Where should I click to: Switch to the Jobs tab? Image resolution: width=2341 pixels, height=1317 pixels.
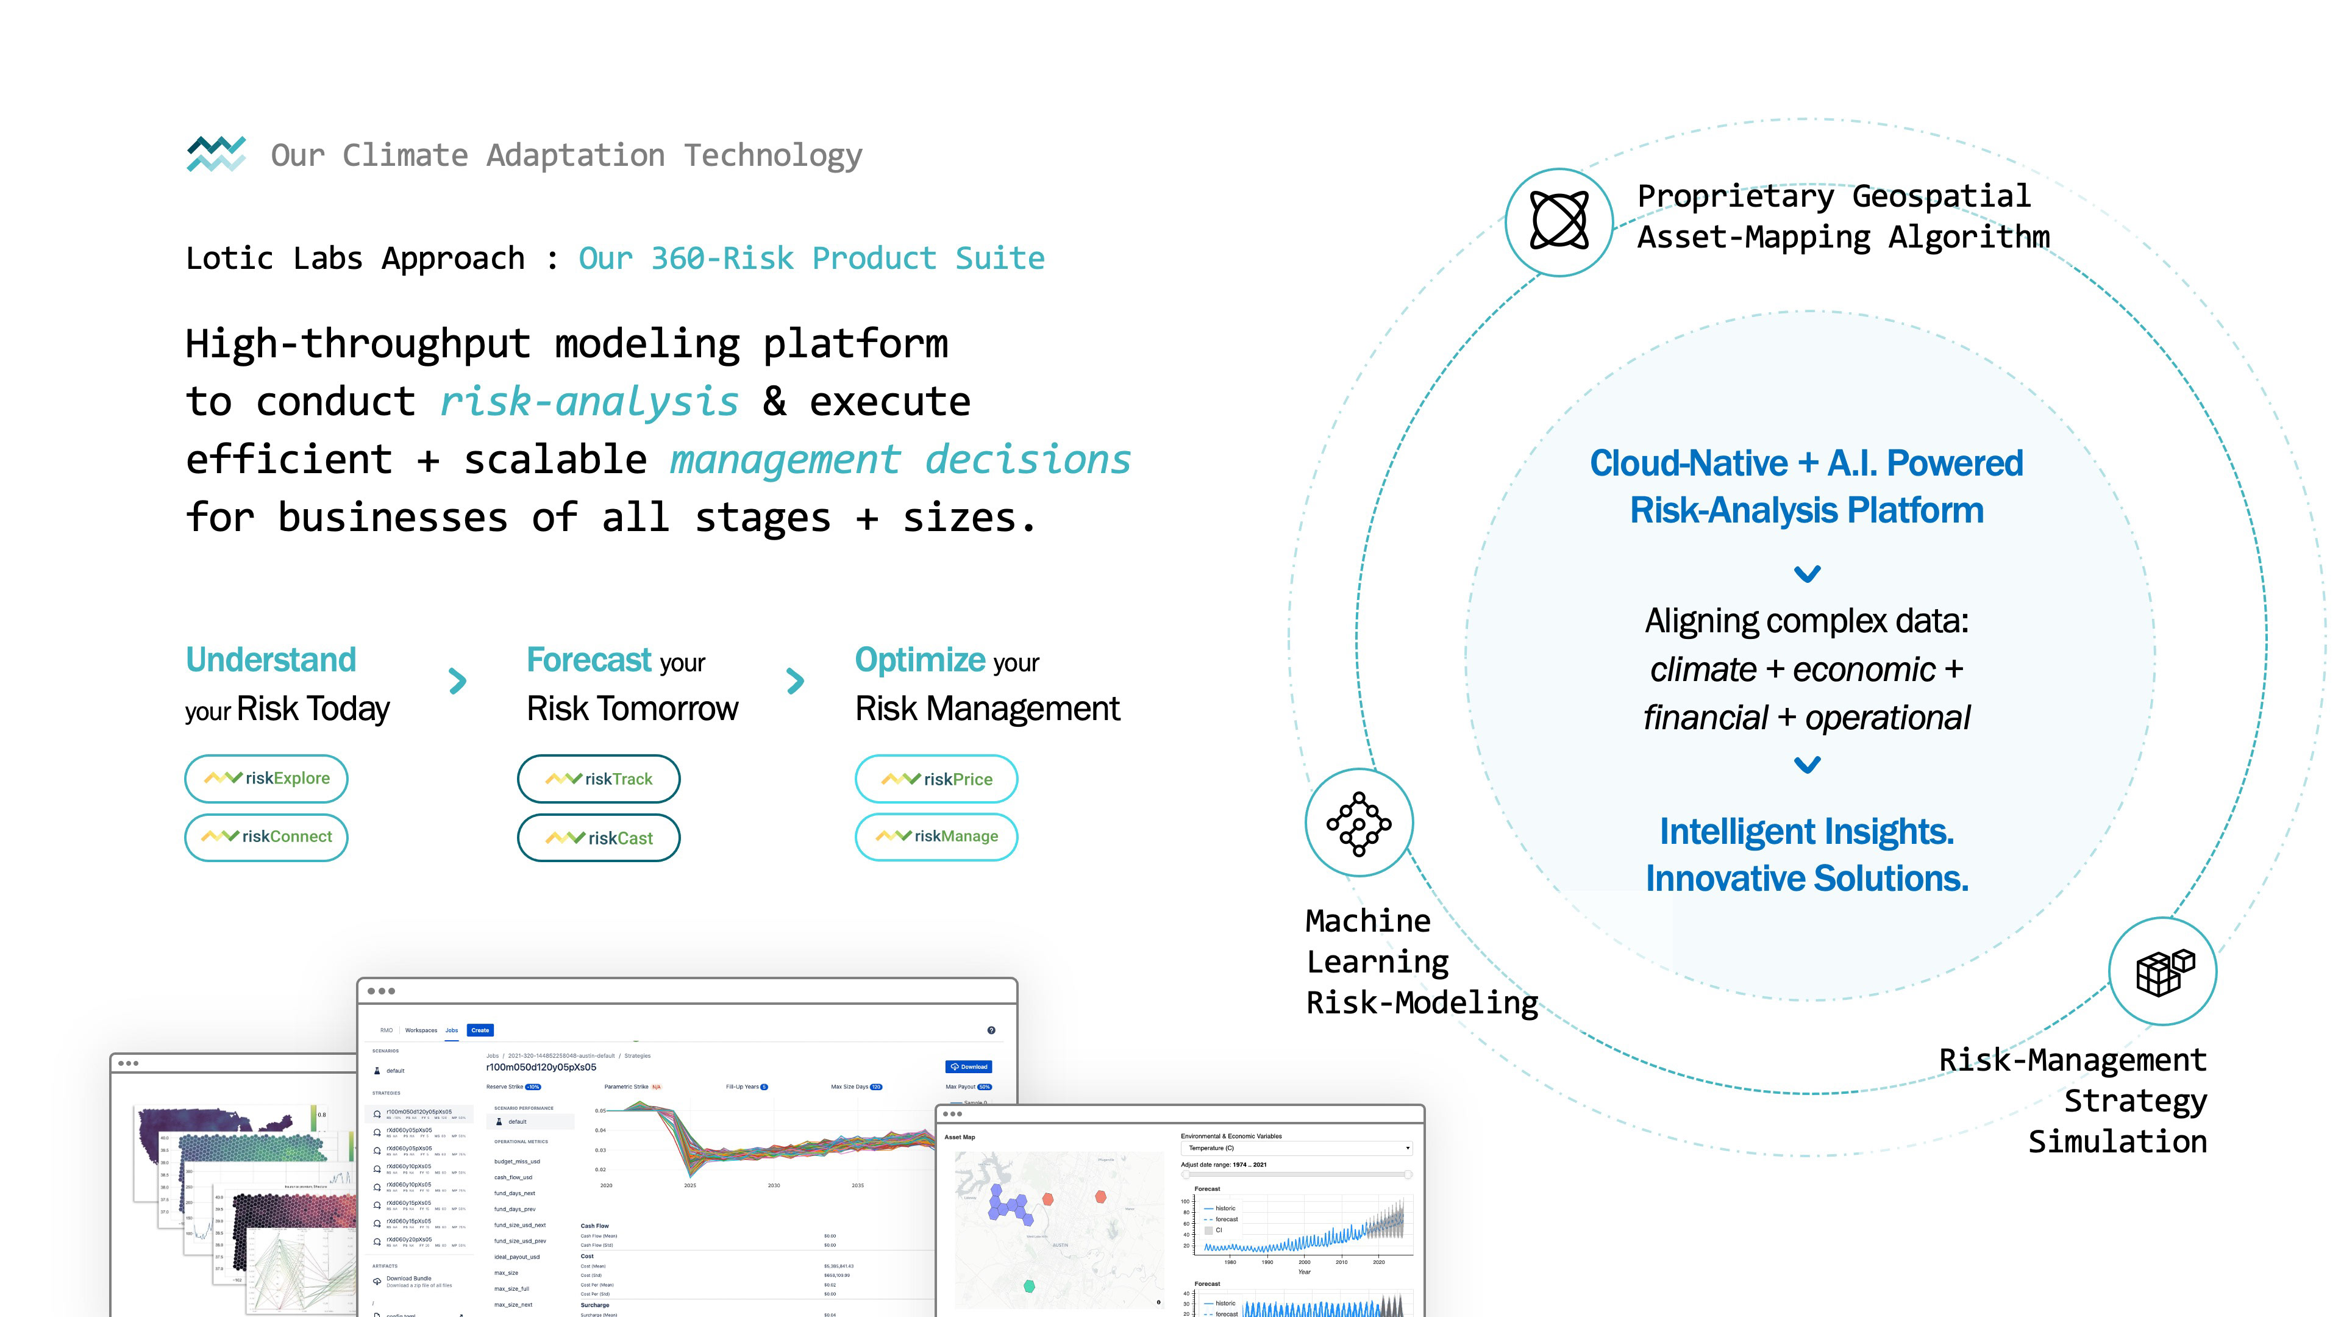pos(452,1030)
